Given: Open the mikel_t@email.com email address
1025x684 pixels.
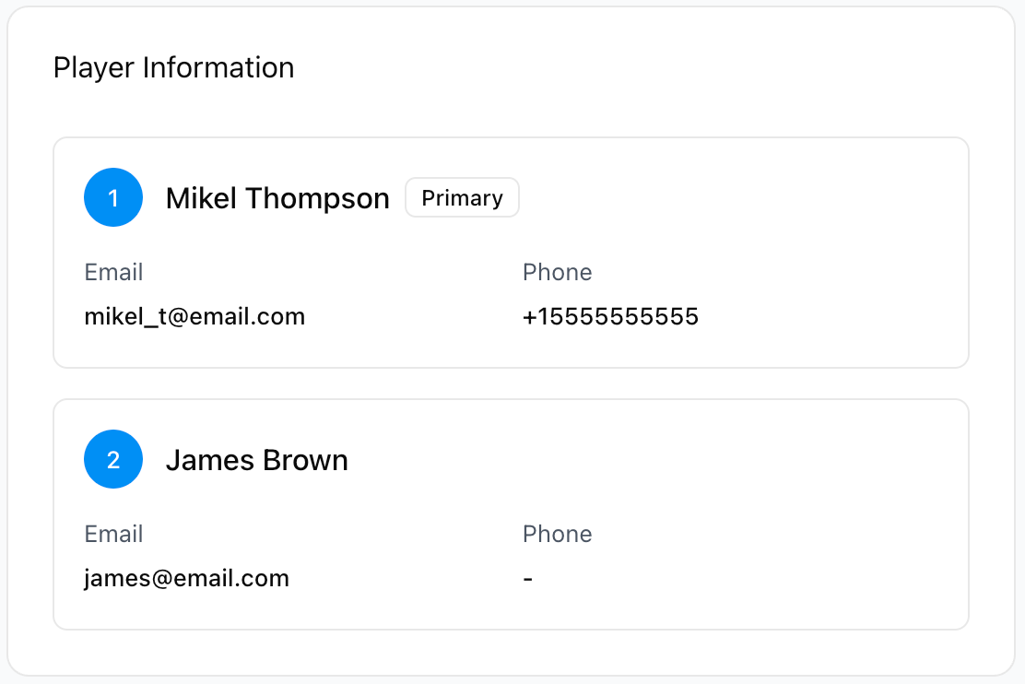Looking at the screenshot, I should (194, 317).
